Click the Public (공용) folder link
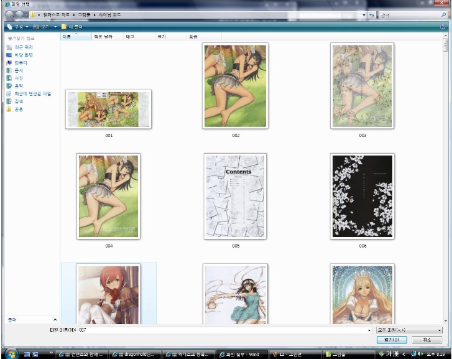The width and height of the screenshot is (452, 359). tap(18, 109)
